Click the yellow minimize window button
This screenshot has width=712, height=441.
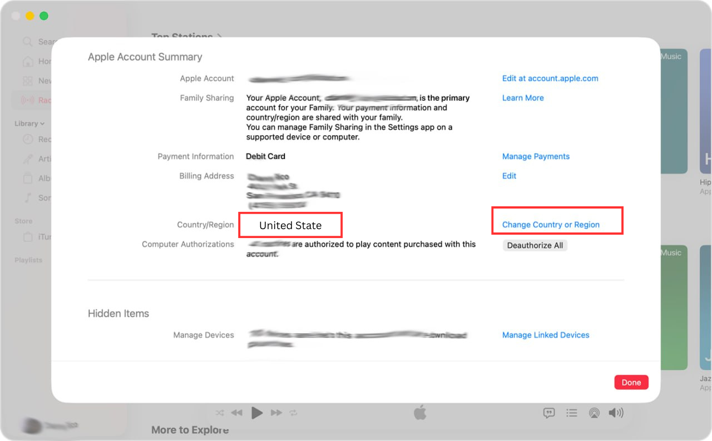[30, 16]
